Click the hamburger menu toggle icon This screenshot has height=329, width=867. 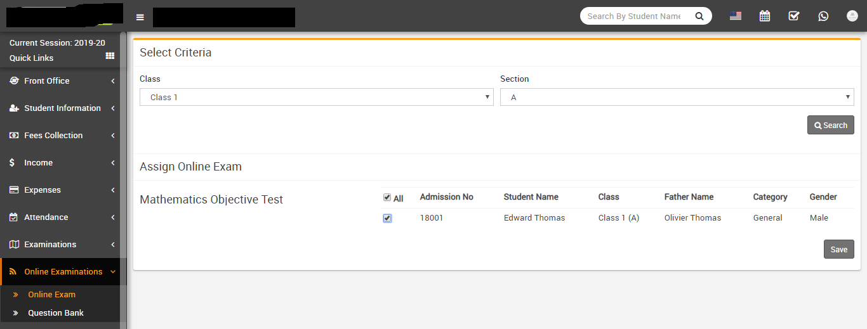click(140, 17)
